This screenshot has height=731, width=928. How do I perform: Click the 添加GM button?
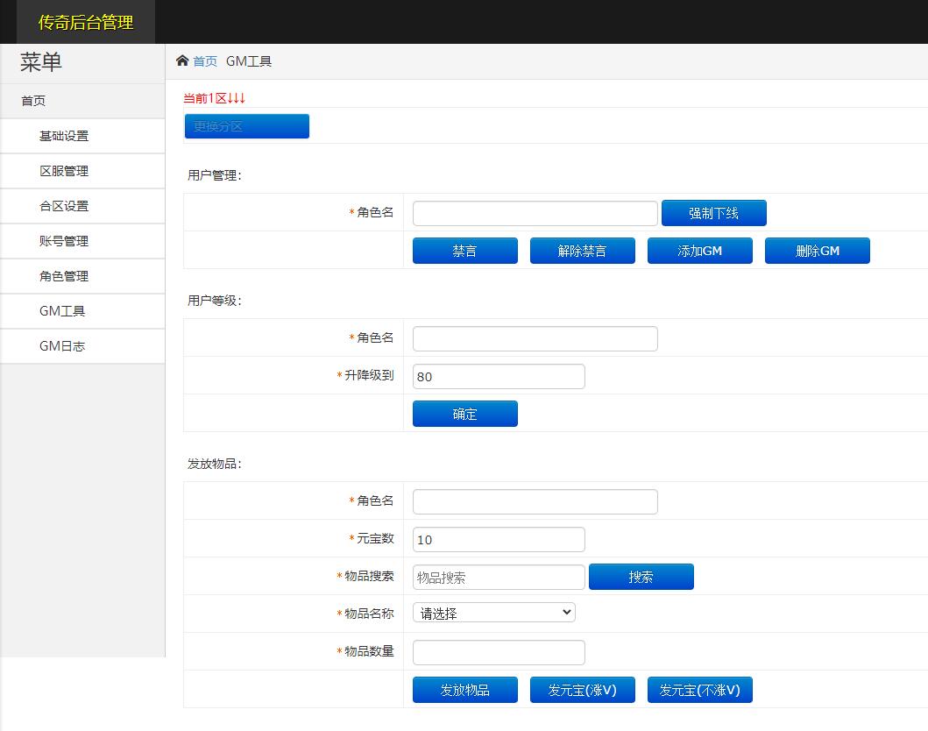tap(699, 250)
